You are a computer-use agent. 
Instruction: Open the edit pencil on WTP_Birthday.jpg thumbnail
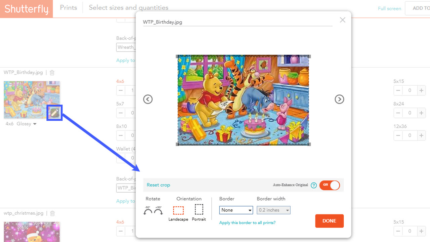(54, 112)
